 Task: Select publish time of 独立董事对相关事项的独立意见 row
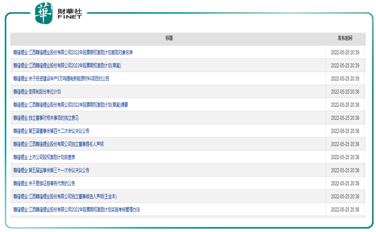click(345, 118)
